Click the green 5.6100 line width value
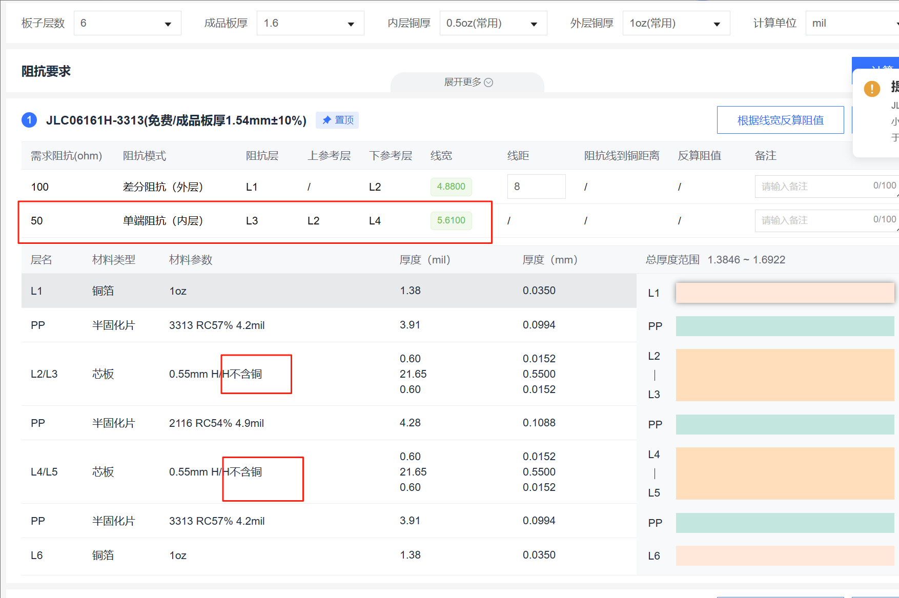 pyautogui.click(x=451, y=220)
